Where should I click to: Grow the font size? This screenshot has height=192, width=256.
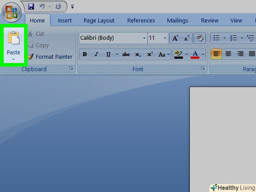pos(175,38)
